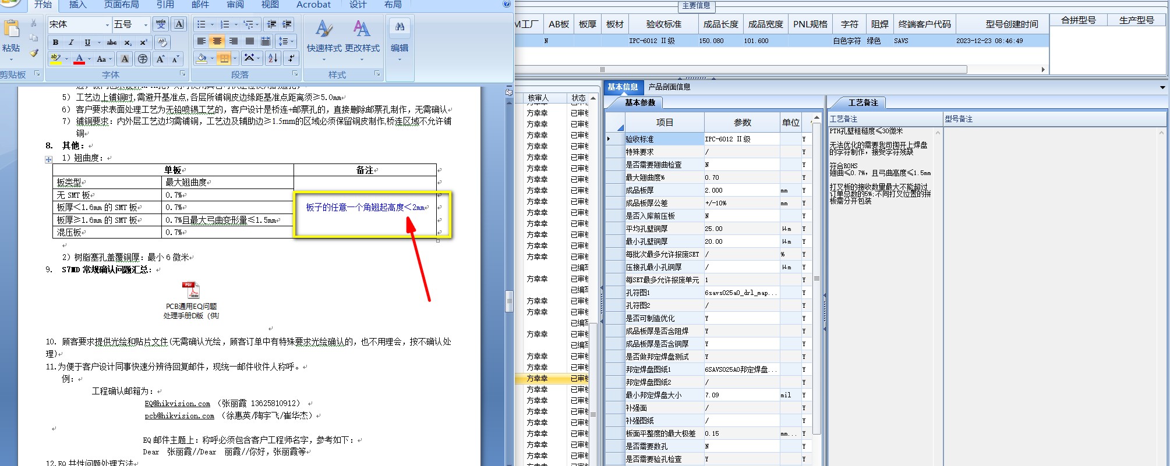
Task: Apply superscript formatting
Action: pos(143,42)
